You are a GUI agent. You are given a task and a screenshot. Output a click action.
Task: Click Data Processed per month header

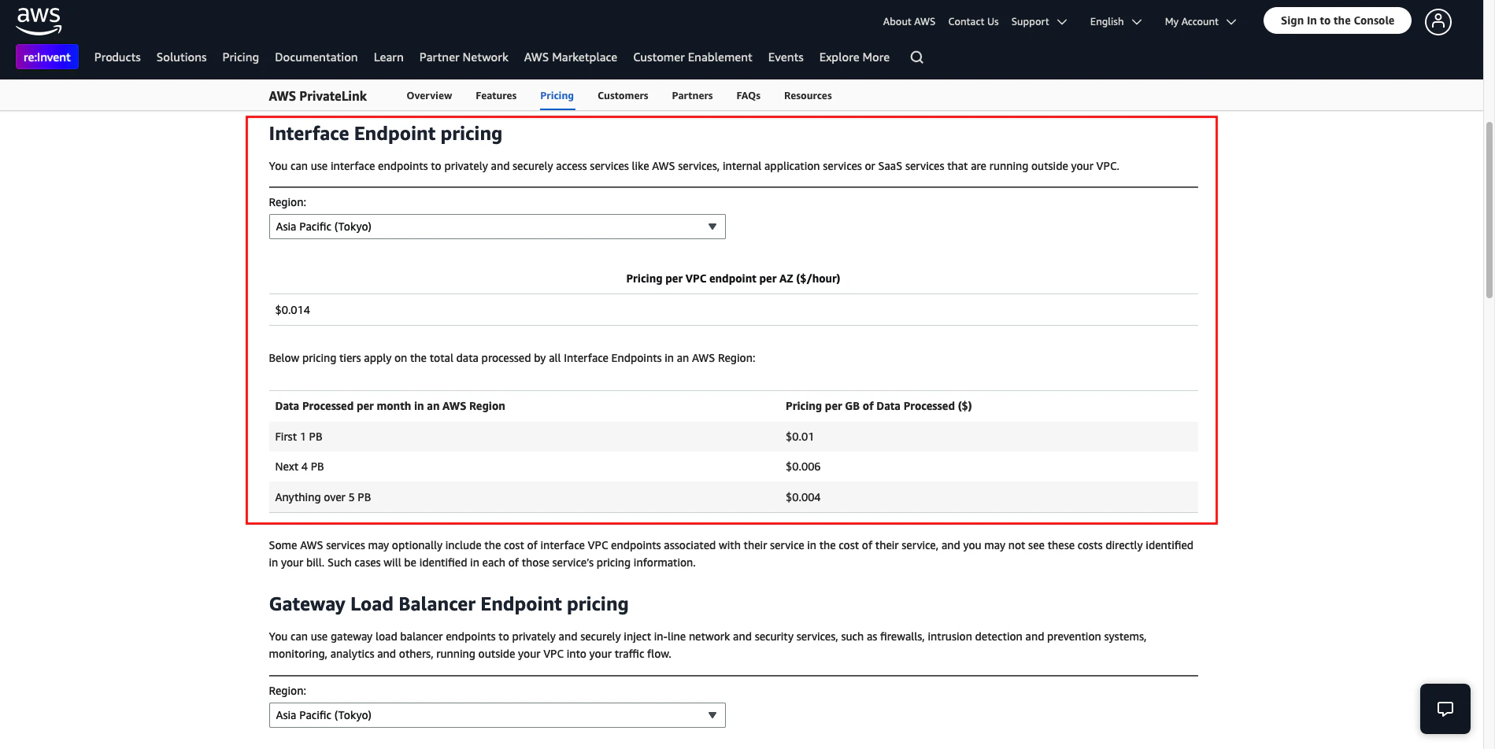[x=390, y=406]
